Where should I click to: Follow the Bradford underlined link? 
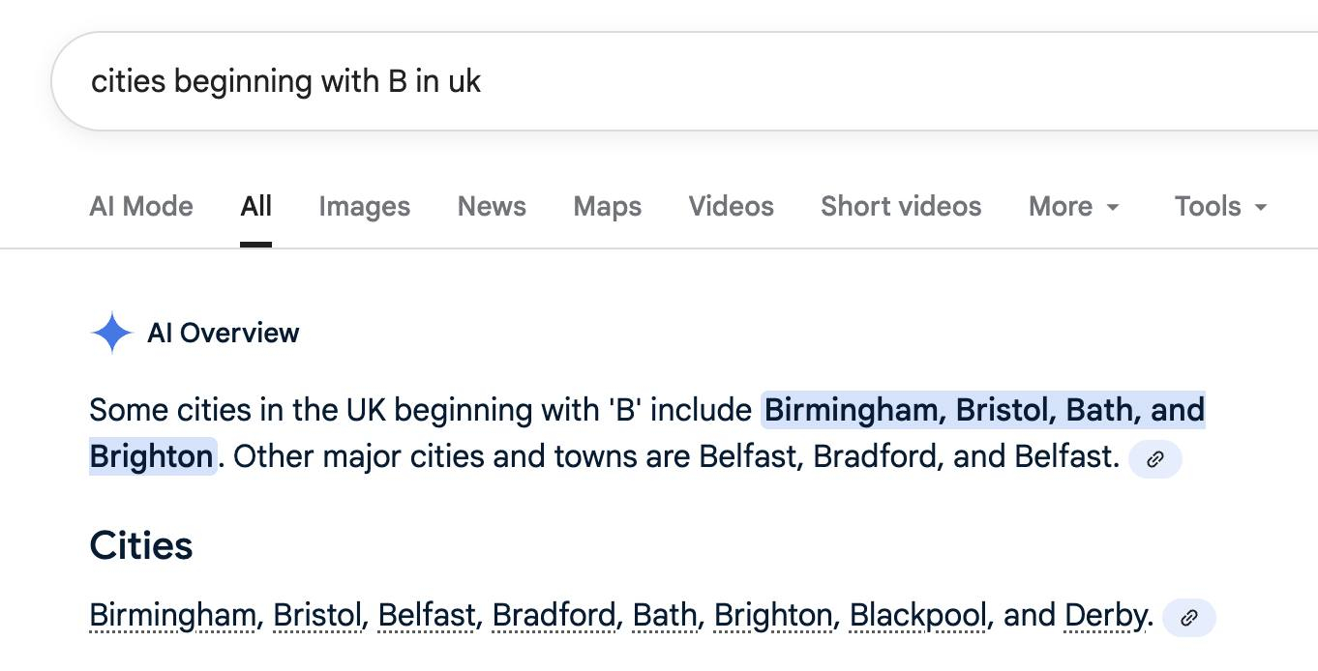554,615
